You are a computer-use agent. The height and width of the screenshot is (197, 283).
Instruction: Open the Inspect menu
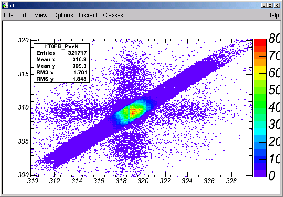(88, 15)
